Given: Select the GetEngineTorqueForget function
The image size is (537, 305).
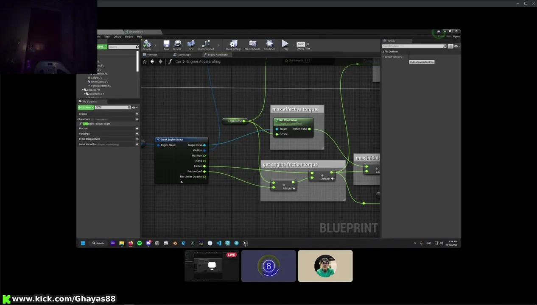Looking at the screenshot, I should pyautogui.click(x=96, y=124).
